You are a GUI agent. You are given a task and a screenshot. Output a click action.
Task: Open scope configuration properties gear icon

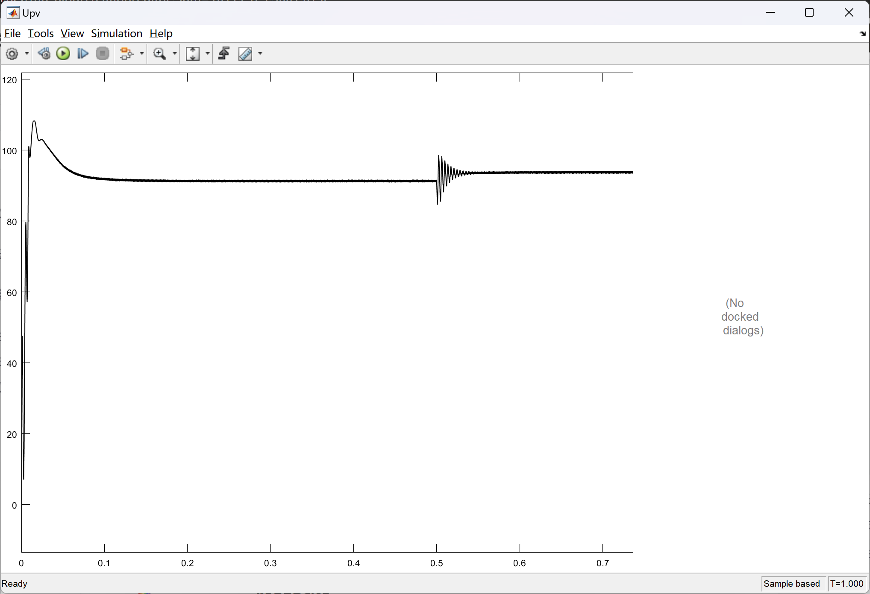click(12, 54)
